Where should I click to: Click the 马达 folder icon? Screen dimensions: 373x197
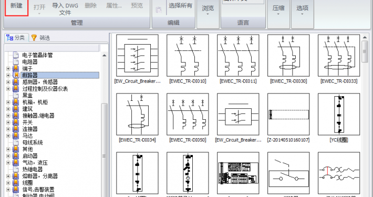pyautogui.click(x=16, y=136)
